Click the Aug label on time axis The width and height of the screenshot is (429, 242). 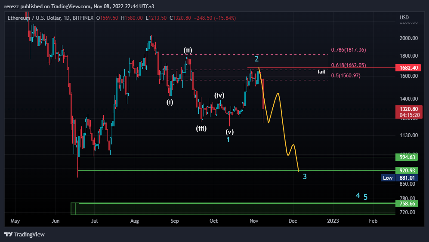[x=134, y=221]
